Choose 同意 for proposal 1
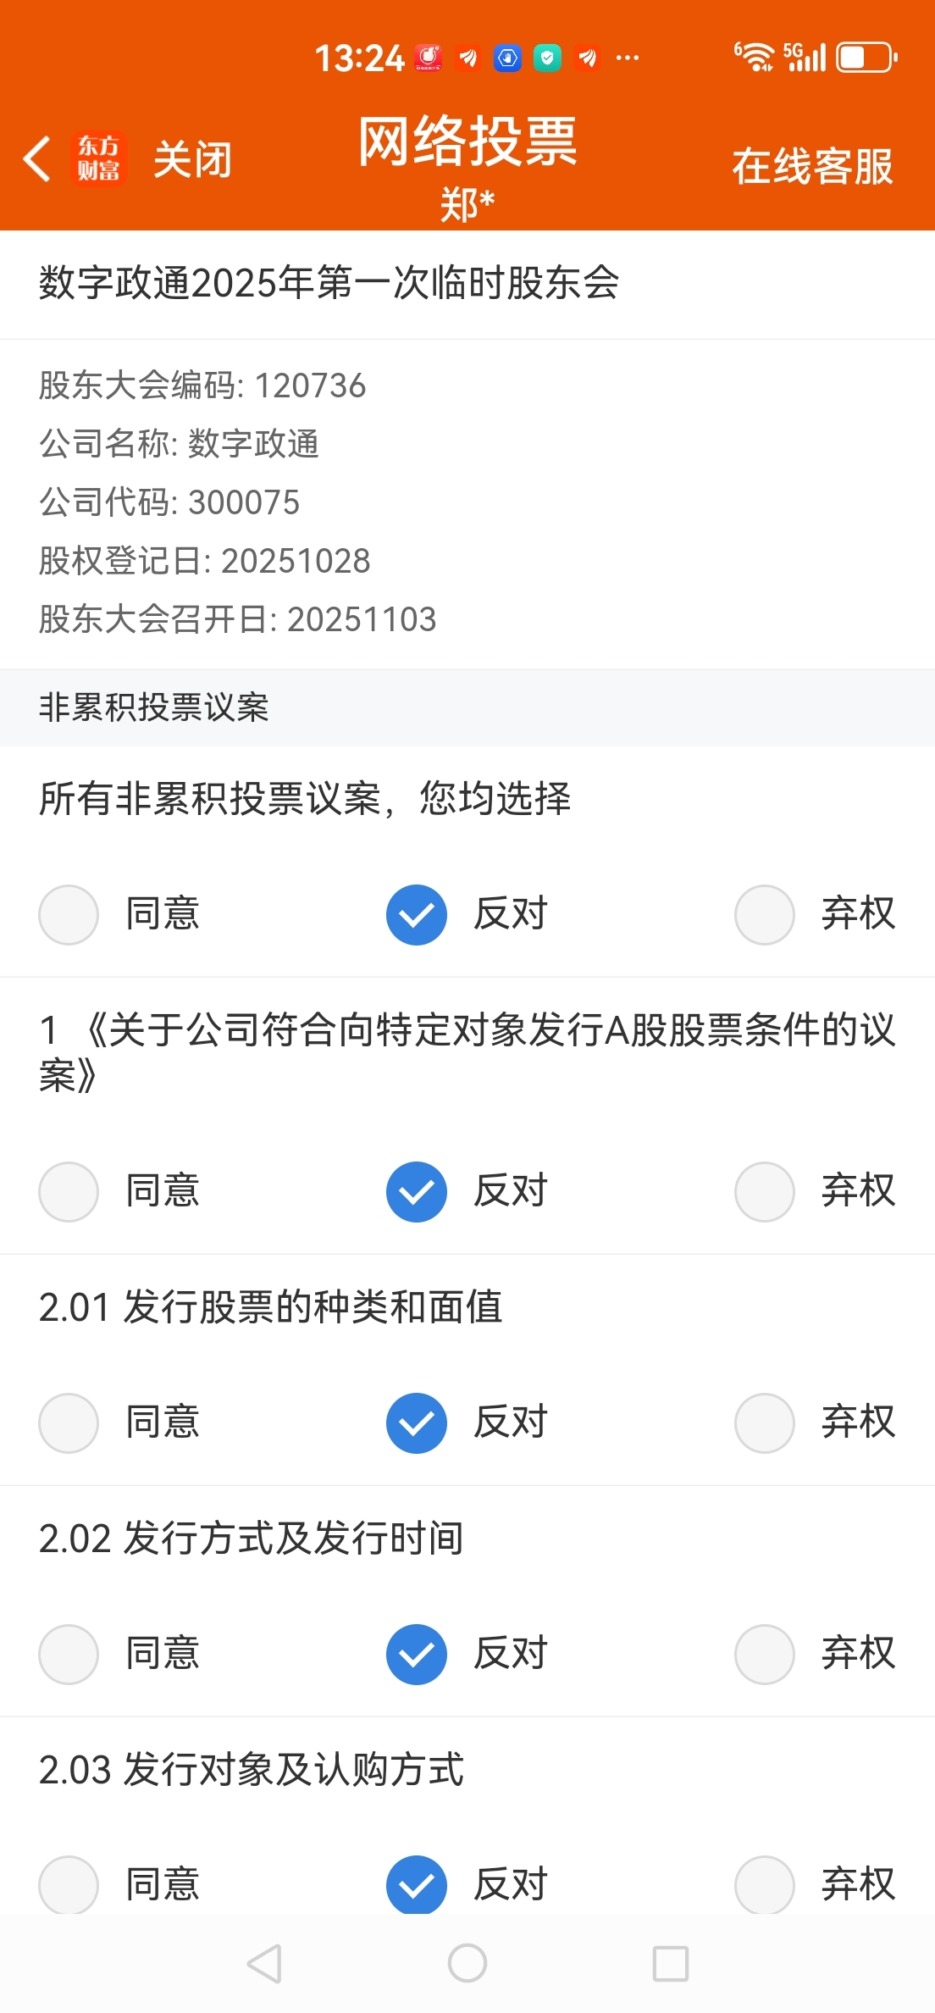This screenshot has height=2013, width=935. click(x=69, y=1191)
